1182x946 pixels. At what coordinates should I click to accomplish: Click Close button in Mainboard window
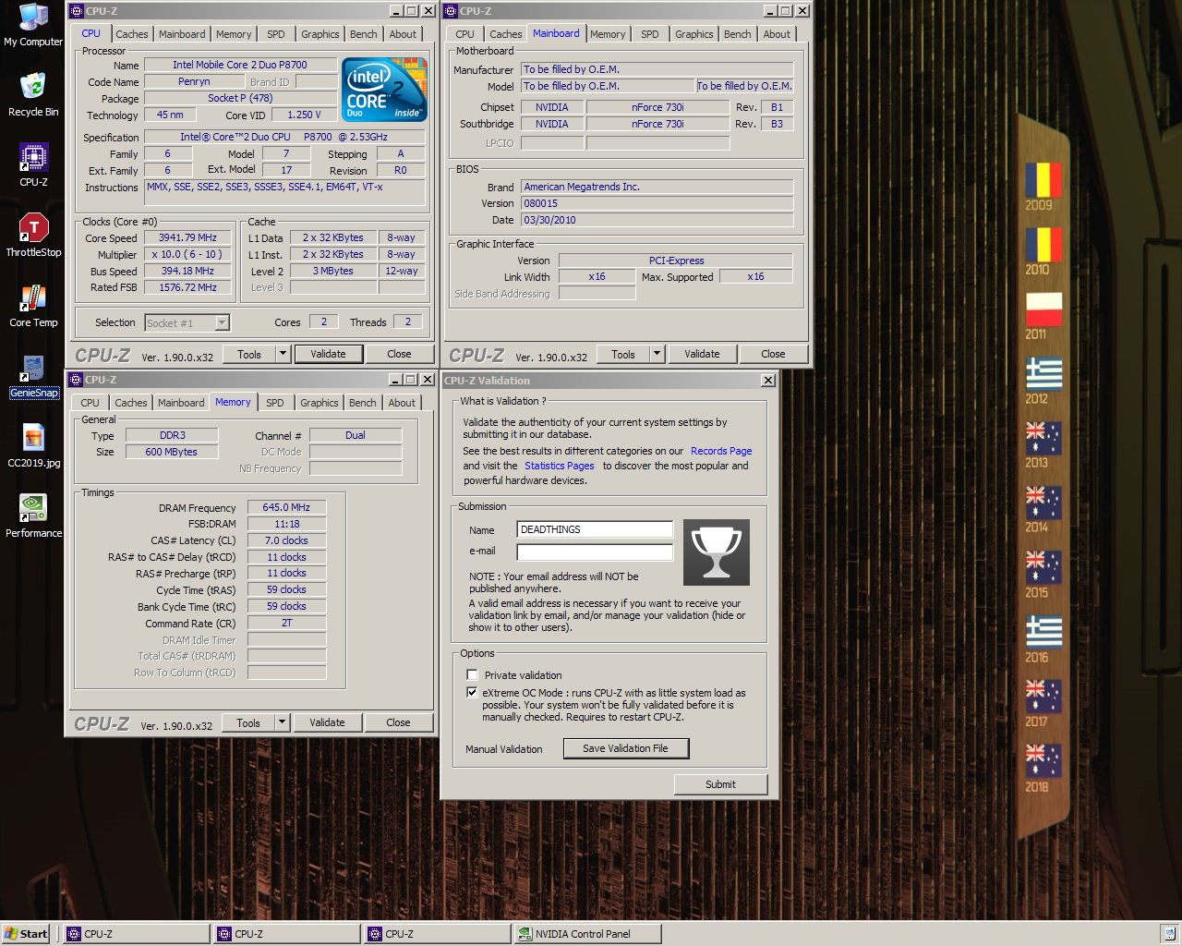pyautogui.click(x=773, y=354)
